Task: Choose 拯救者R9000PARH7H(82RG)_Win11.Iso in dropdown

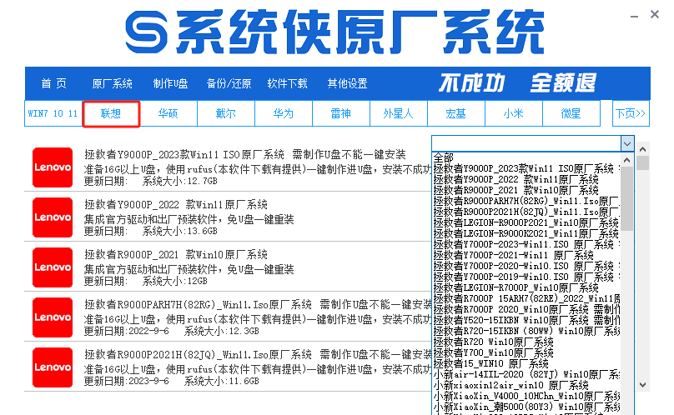Action: (x=526, y=201)
